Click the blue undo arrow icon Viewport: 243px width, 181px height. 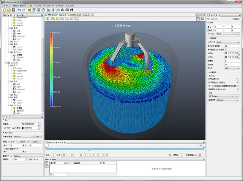pyautogui.click(x=19, y=10)
